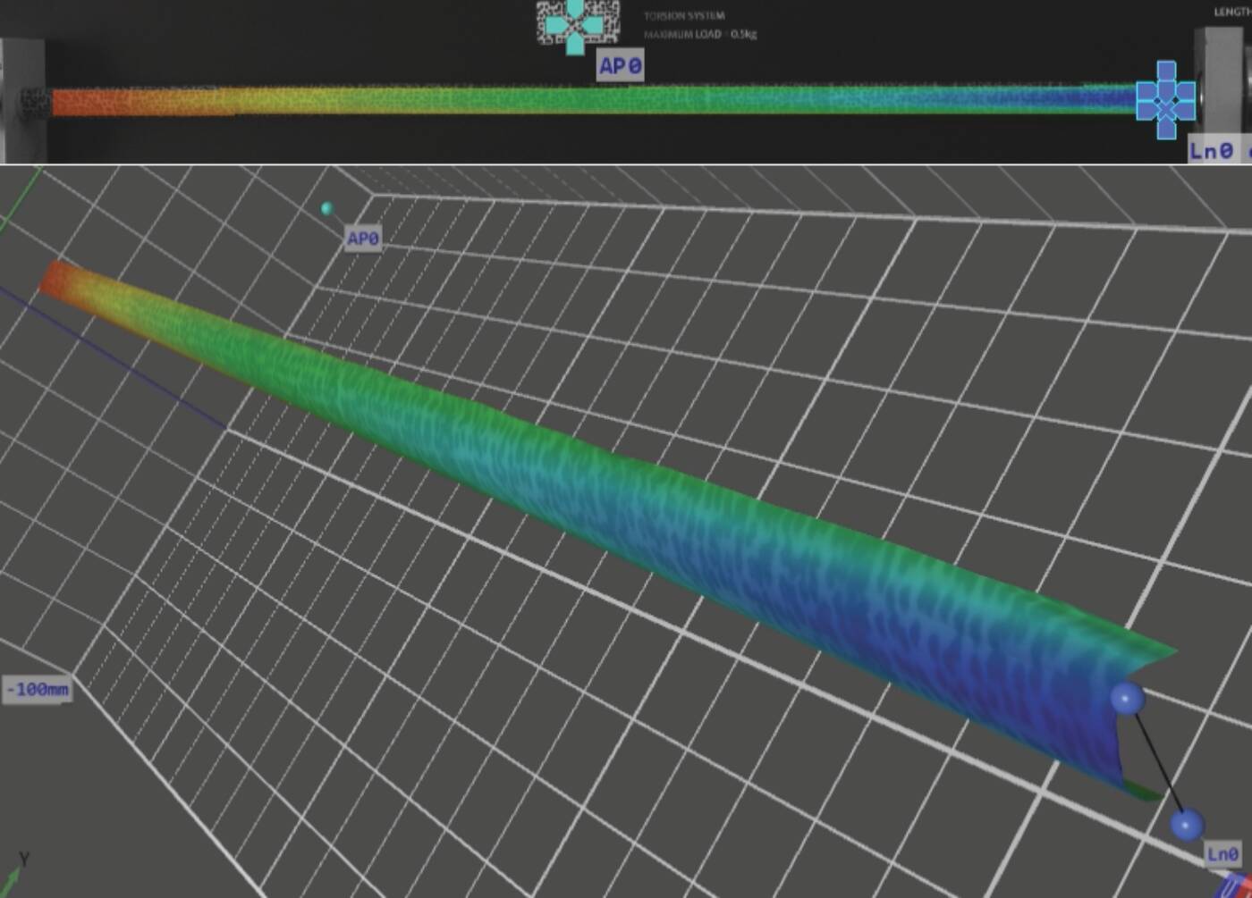
Task: Select the upper blue Ln0 endpoint sphere
Action: coord(1127,698)
